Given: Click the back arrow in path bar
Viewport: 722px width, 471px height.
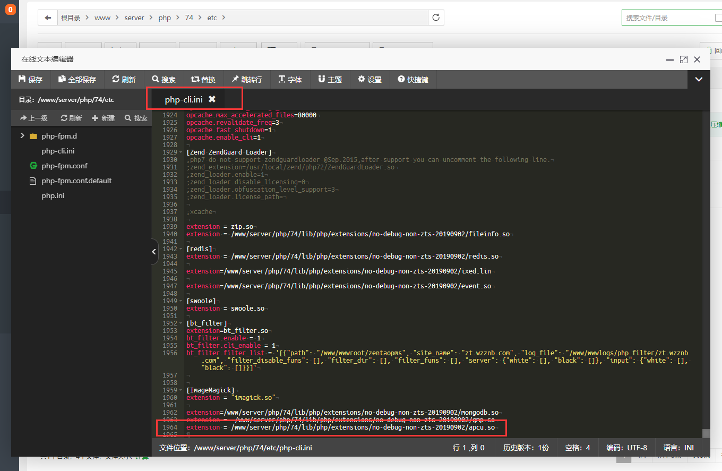Looking at the screenshot, I should point(48,18).
